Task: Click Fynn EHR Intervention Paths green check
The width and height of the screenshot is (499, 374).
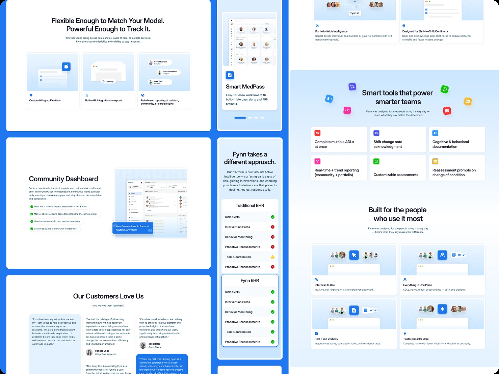Action: [272, 302]
